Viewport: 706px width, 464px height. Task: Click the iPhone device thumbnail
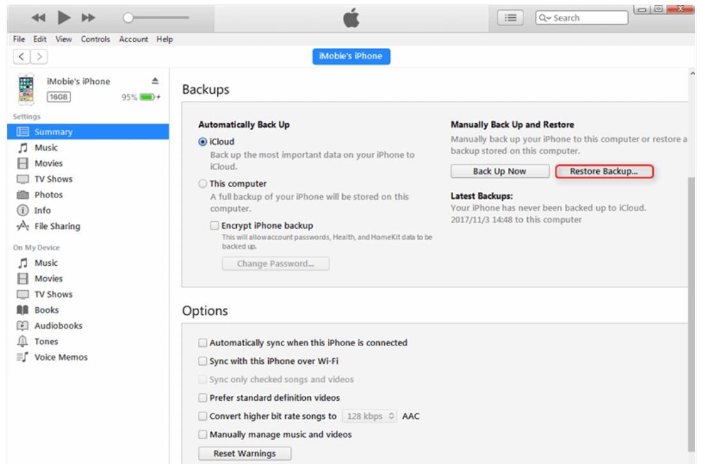coord(26,89)
